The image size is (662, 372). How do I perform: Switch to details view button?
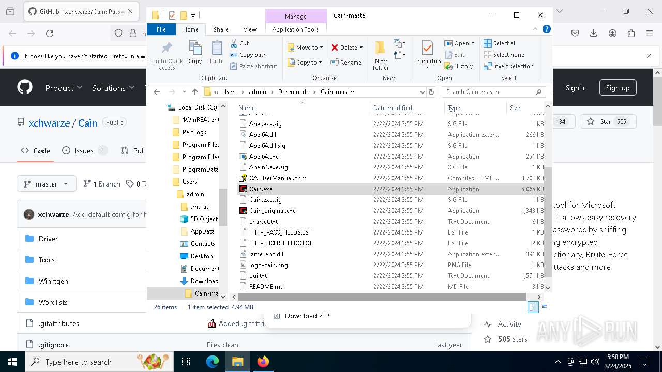pos(533,307)
